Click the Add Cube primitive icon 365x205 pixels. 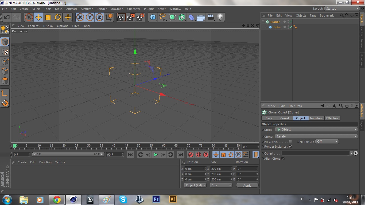click(x=153, y=17)
